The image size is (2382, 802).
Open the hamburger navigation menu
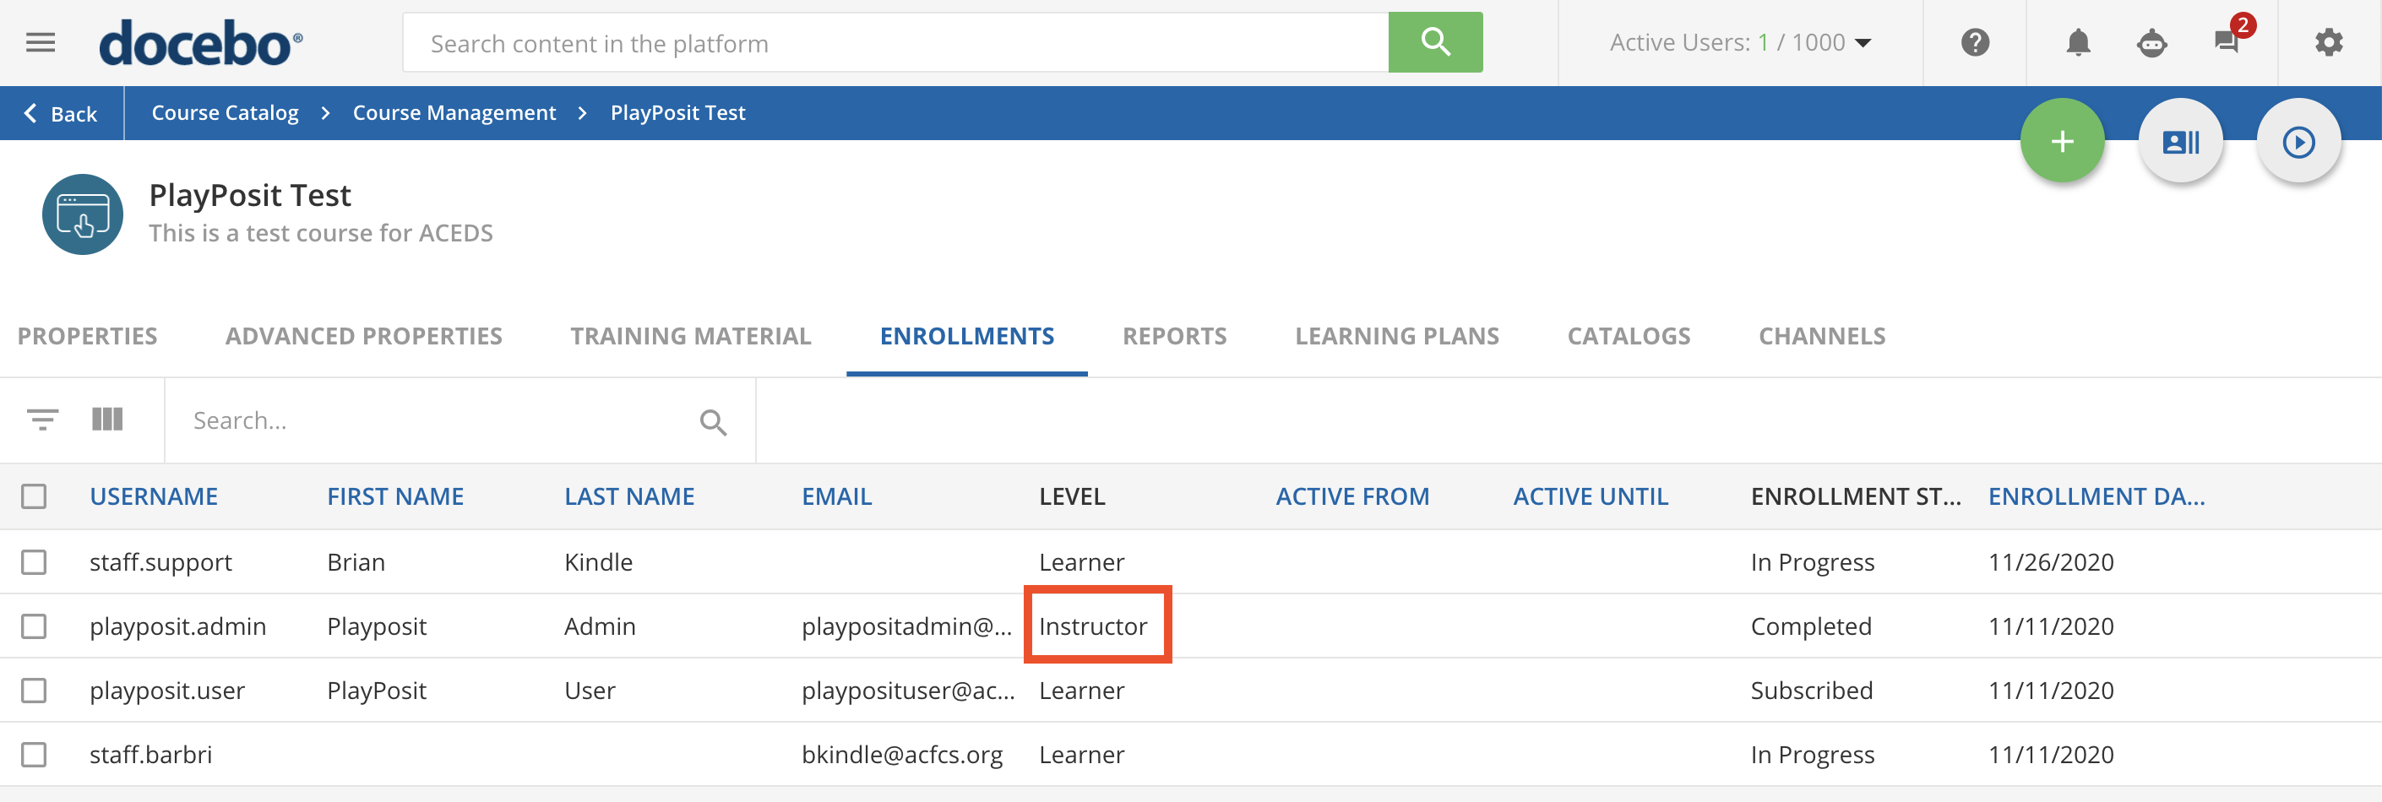pos(39,41)
